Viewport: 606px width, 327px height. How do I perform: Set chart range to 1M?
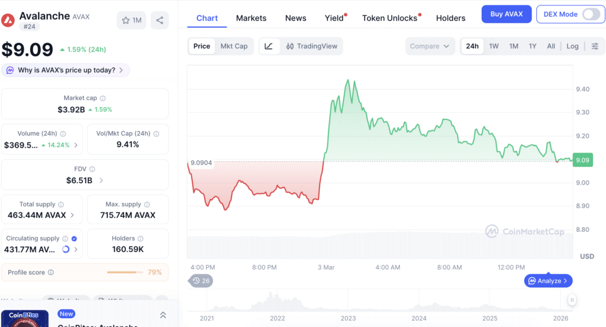point(514,46)
